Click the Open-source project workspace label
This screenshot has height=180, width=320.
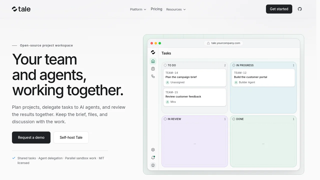46,45
